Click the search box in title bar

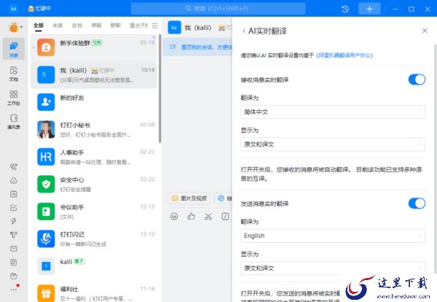pyautogui.click(x=219, y=9)
